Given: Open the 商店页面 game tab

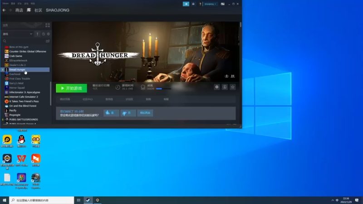Looking at the screenshot, I should coord(65,99).
